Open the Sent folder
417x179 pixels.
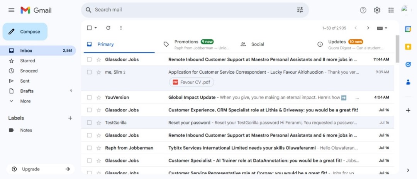[38, 81]
